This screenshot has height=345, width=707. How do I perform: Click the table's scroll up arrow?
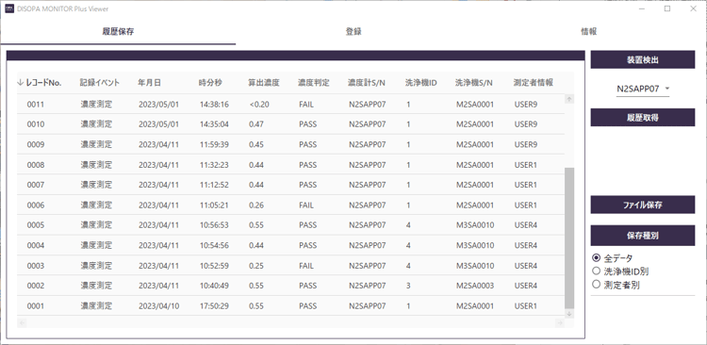569,99
